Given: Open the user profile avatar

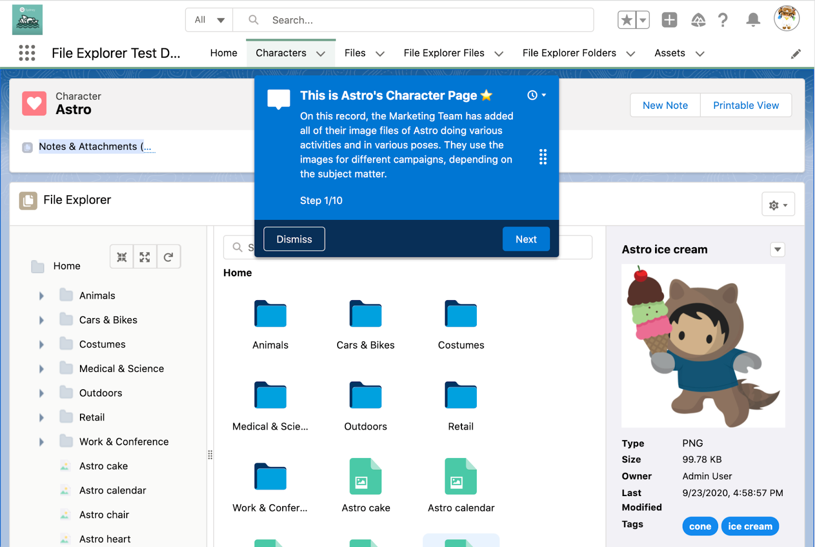Looking at the screenshot, I should tap(786, 19).
